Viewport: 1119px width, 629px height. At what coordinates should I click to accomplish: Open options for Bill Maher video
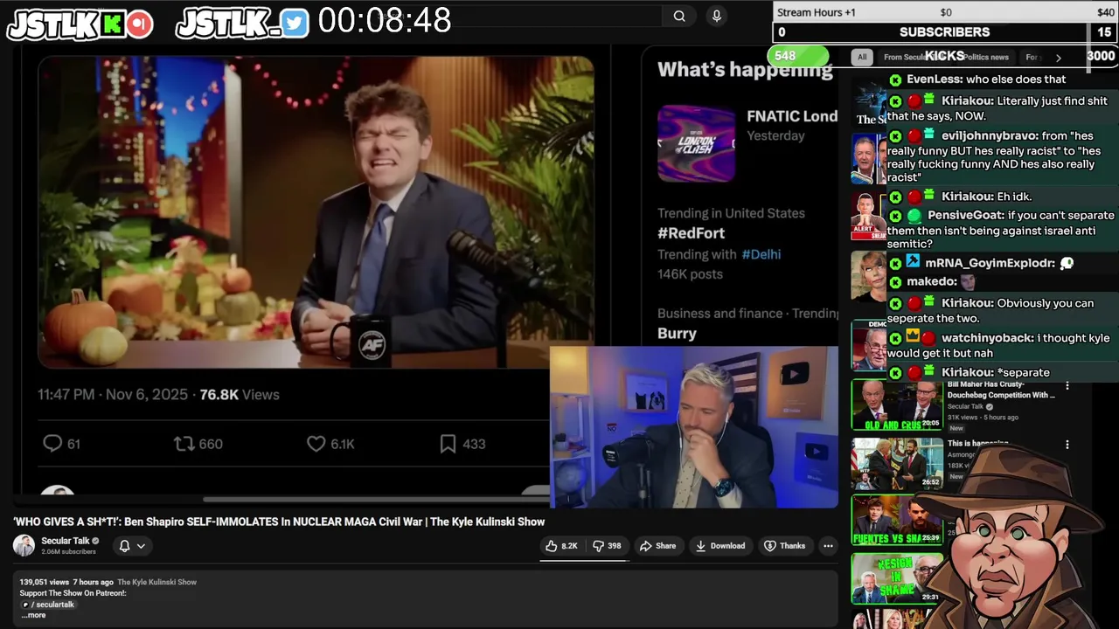pos(1067,385)
